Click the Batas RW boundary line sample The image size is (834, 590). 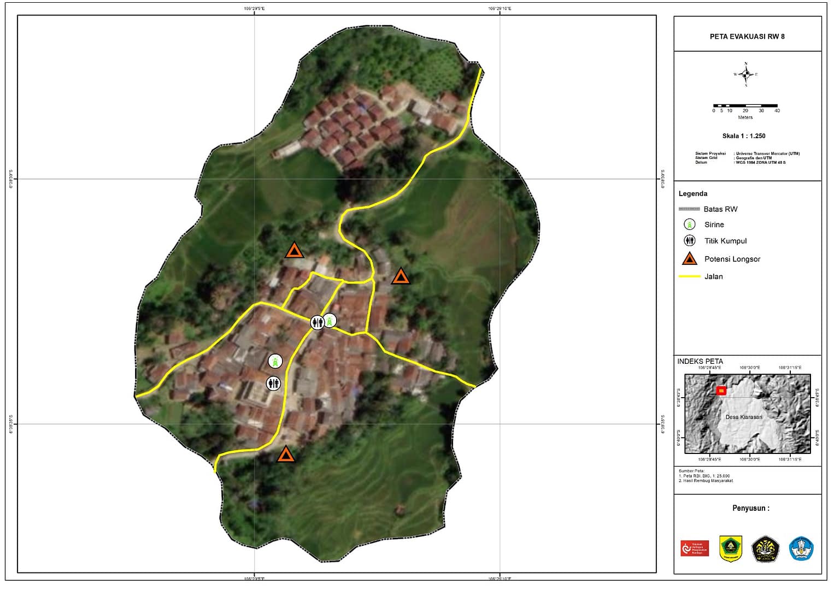(x=689, y=209)
